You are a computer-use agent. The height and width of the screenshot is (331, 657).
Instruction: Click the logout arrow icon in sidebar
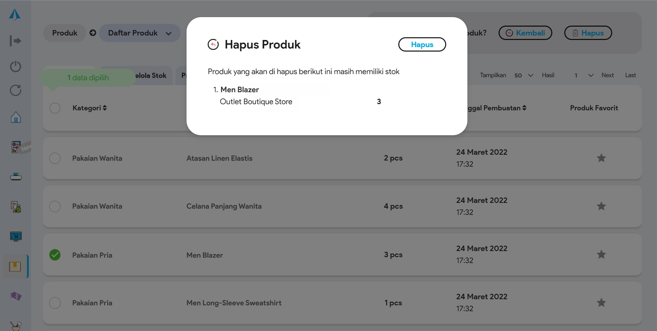point(15,41)
